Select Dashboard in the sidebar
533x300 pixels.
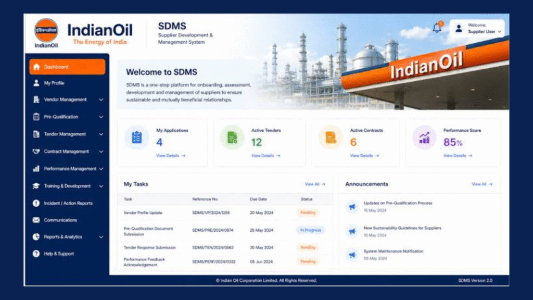67,67
